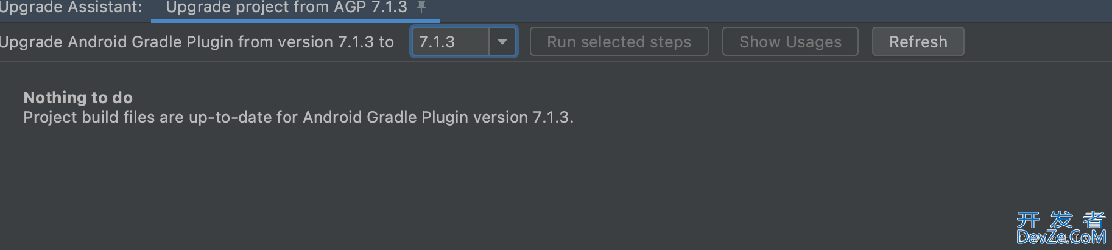Refresh the upgrade assistant
Screen dimensions: 1112x250
[x=918, y=42]
